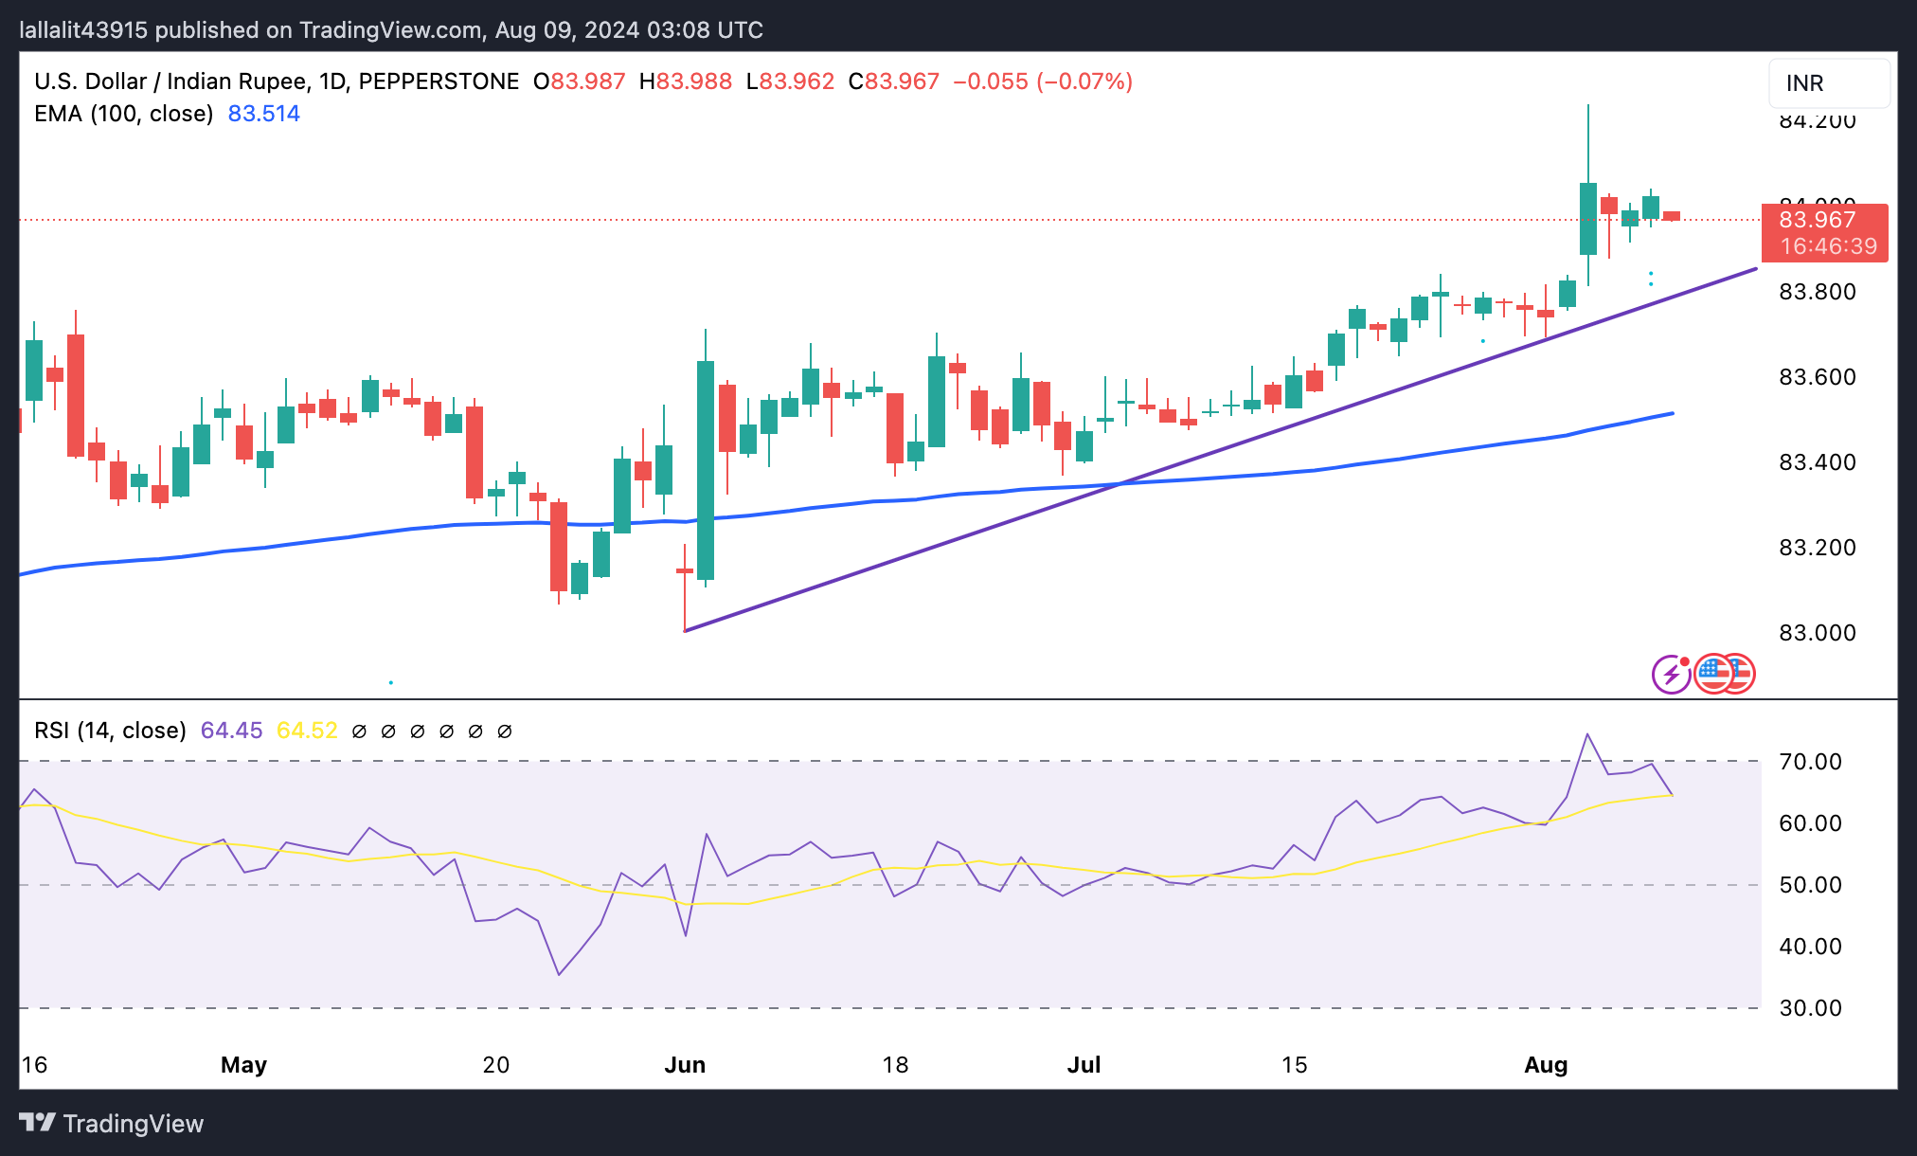Viewport: 1917px width, 1156px height.
Task: Click the May label on time axis
Action: [x=243, y=1065]
